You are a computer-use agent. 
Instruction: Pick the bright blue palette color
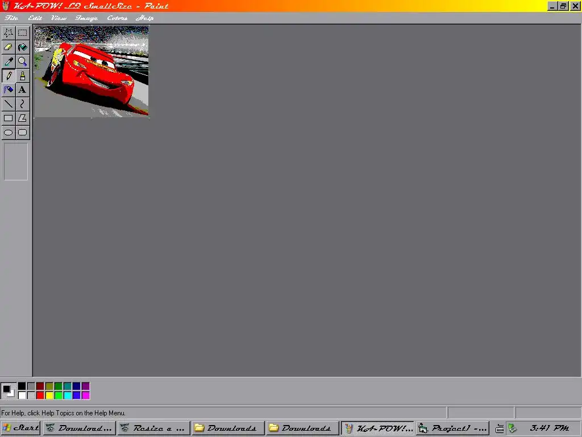[x=77, y=395]
